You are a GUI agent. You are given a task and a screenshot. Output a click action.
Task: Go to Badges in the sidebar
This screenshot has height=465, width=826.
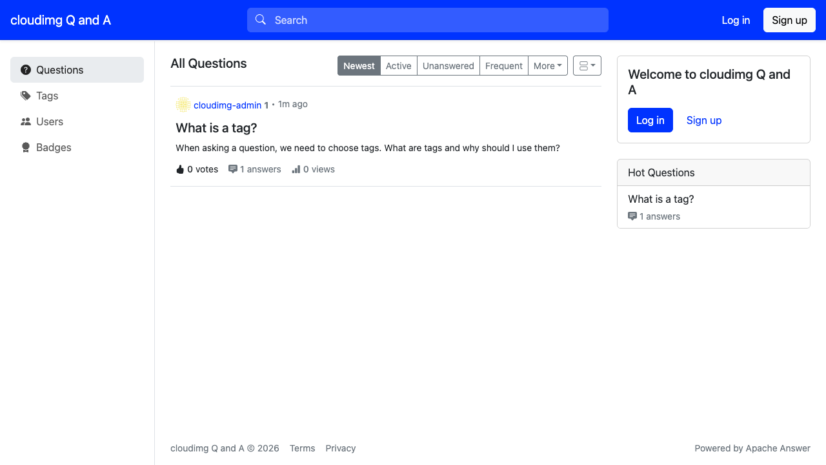click(x=77, y=147)
